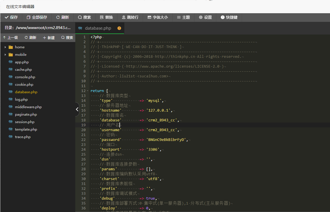Image resolution: width=330 pixels, height=212 pixels.
Task: Go up with the 上一级 button
Action: pyautogui.click(x=10, y=38)
